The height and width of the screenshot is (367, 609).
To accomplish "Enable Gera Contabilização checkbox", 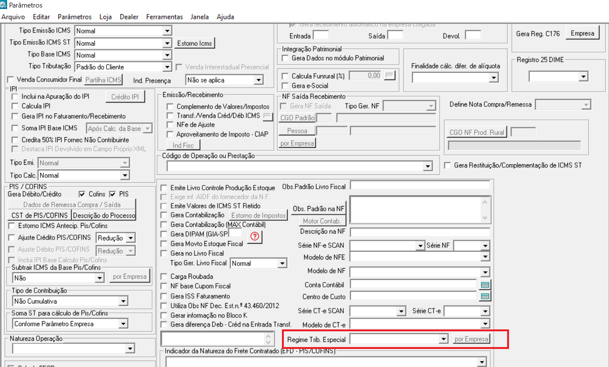I will point(164,215).
